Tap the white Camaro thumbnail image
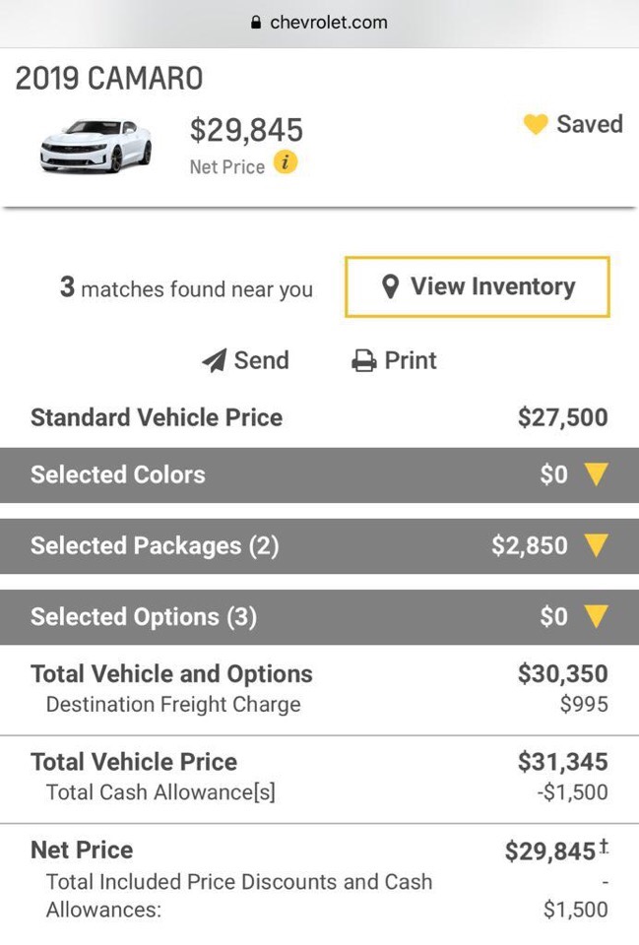Screen dimensions: 639x945 (x=96, y=146)
